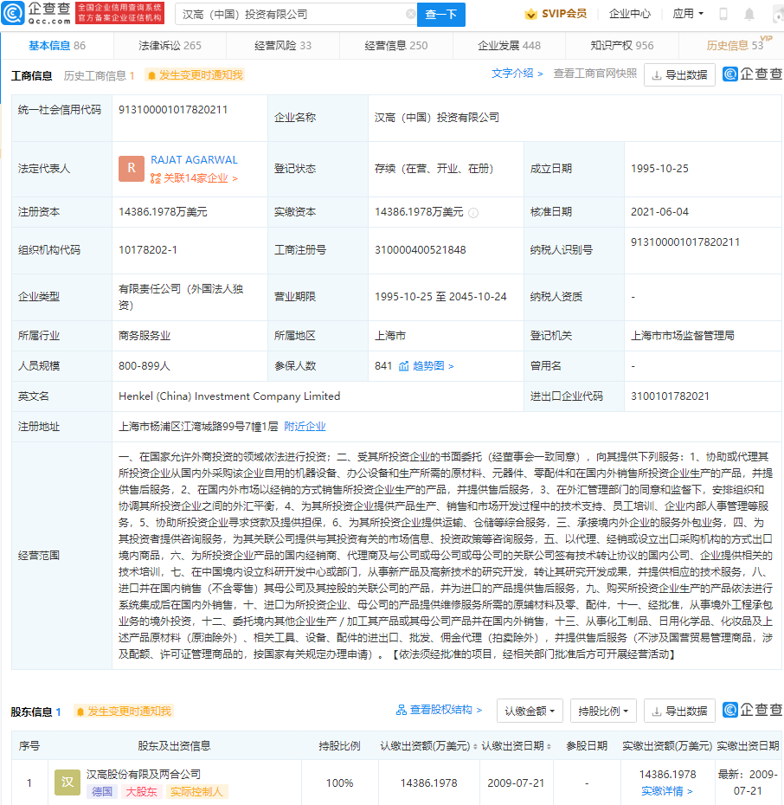
Task: Click the 汉 shareholder avatar
Action: pos(67,782)
